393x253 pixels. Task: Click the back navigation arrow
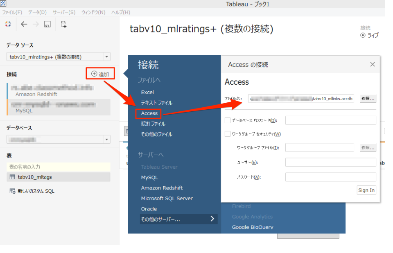(x=24, y=24)
